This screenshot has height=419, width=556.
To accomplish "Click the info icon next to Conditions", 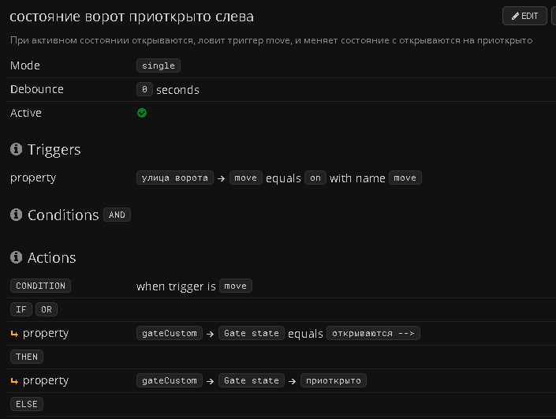I will [16, 215].
